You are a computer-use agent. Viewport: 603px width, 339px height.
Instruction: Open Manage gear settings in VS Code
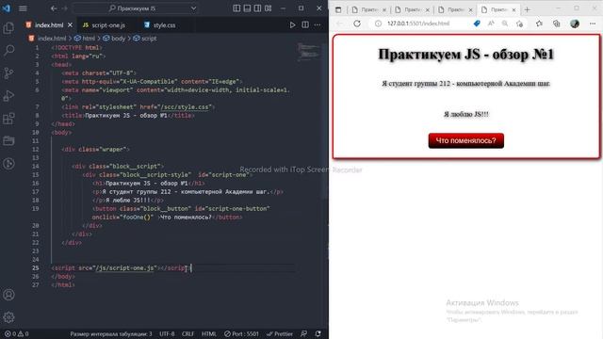click(x=8, y=317)
